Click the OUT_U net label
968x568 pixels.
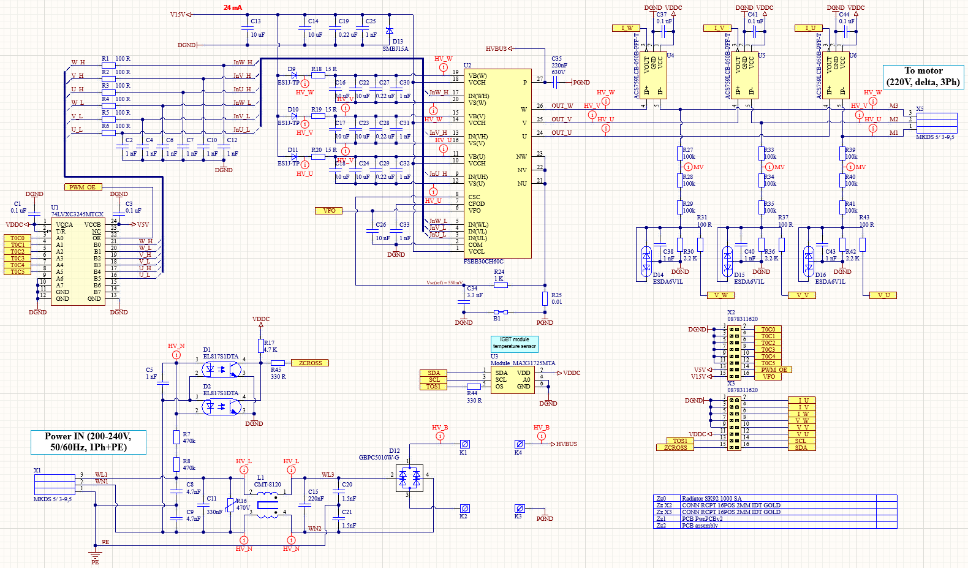pos(561,133)
